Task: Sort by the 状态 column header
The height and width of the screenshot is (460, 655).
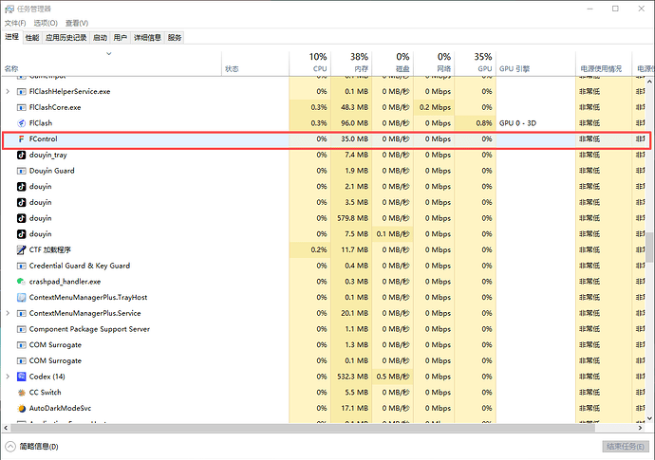Action: pos(255,63)
